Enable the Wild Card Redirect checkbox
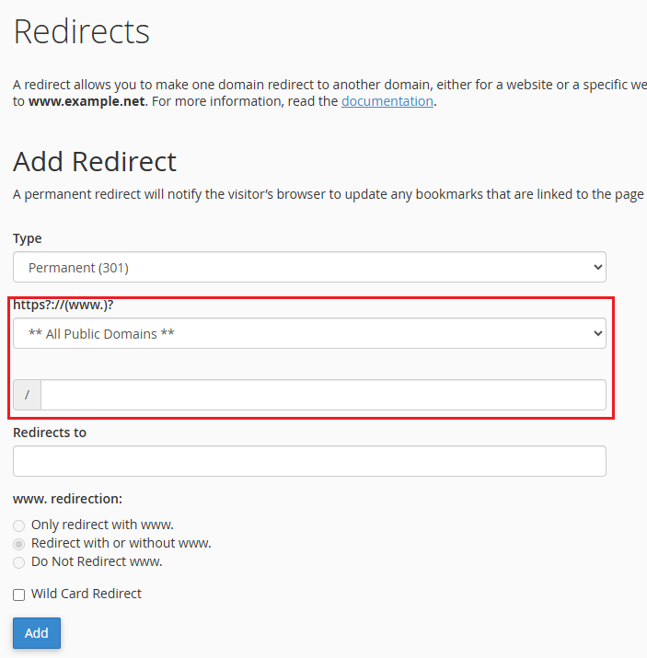Viewport: 647px width, 658px height. click(19, 595)
